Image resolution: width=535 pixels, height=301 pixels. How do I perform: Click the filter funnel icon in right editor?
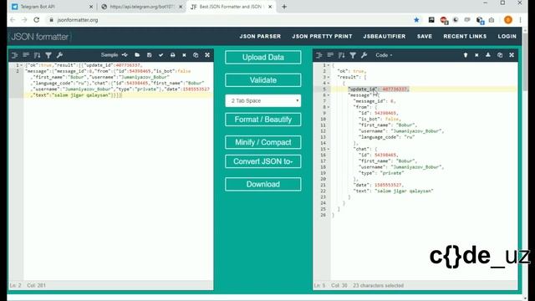[353, 55]
